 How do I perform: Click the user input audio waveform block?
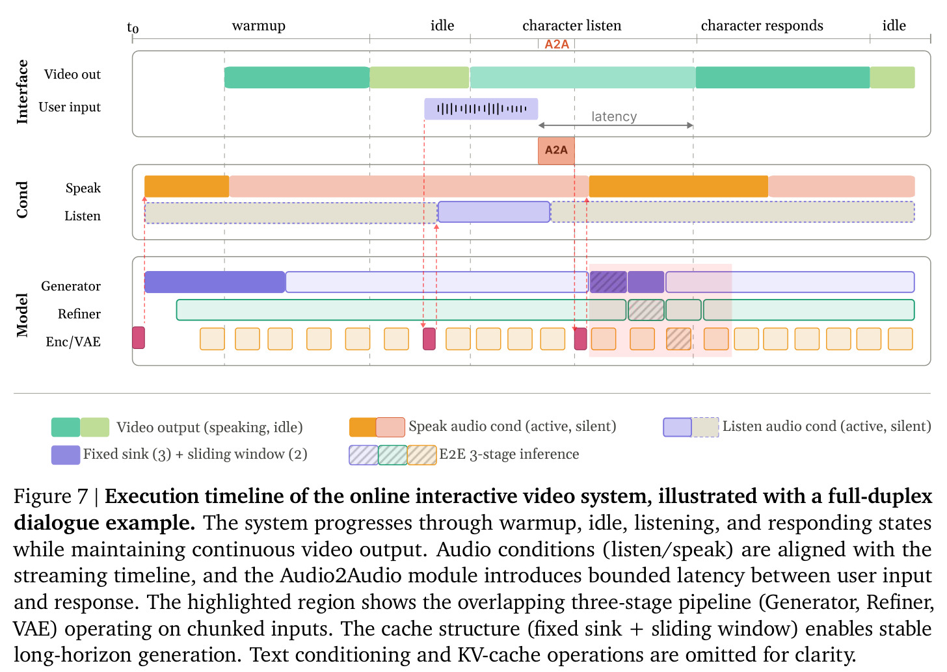tap(481, 109)
